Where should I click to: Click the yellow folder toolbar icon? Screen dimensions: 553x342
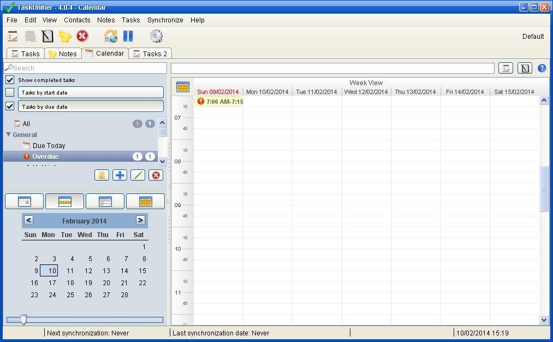[x=64, y=36]
